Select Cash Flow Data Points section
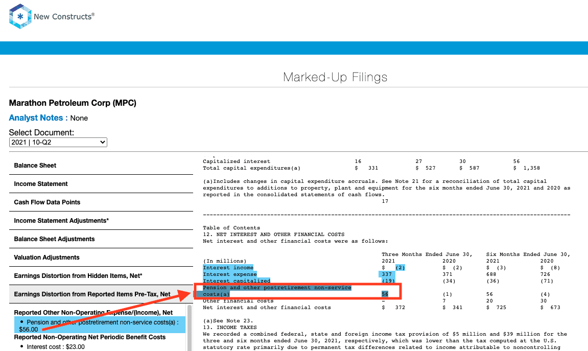The height and width of the screenshot is (351, 588). [101, 202]
